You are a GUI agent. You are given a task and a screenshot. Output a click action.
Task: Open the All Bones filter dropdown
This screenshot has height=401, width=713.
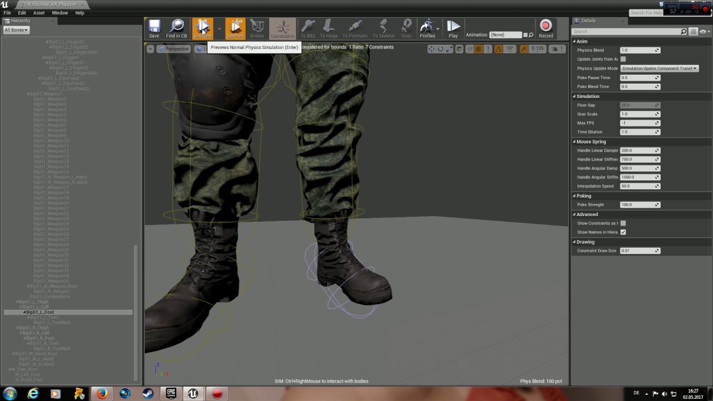(x=16, y=30)
